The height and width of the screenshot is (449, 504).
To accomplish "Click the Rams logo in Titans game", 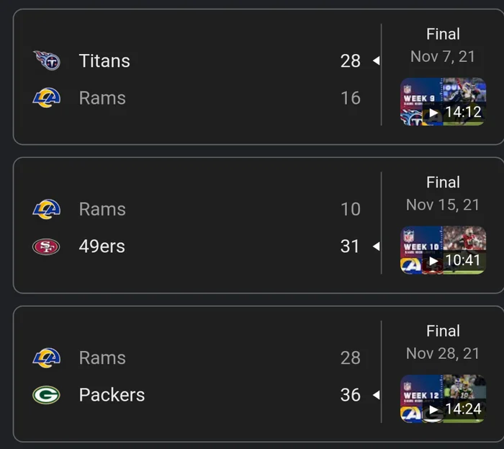I will [x=47, y=98].
